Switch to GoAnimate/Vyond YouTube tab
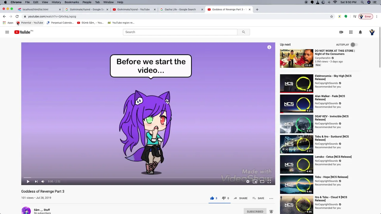The width and height of the screenshot is (381, 214). (134, 10)
